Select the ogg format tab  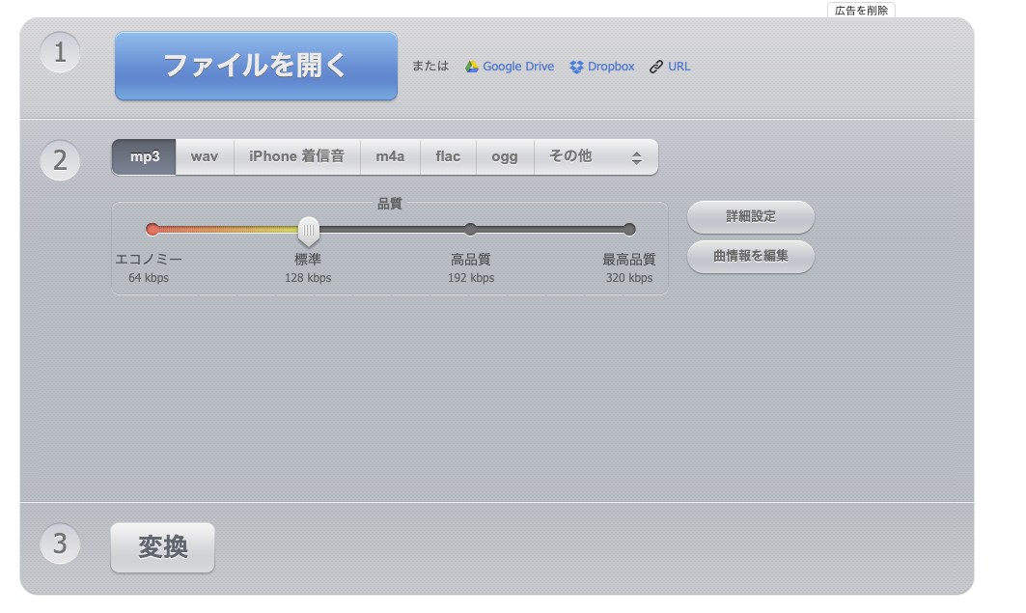pyautogui.click(x=505, y=157)
